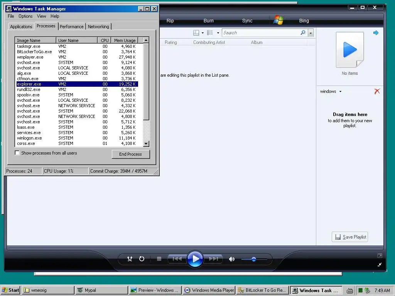This screenshot has width=395, height=296.
Task: Select the wmplayer.exe process row
Action: click(77, 57)
